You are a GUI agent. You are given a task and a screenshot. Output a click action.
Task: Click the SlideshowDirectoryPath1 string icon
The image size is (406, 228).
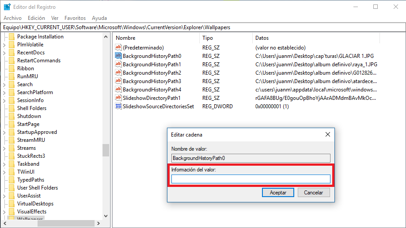click(x=118, y=98)
